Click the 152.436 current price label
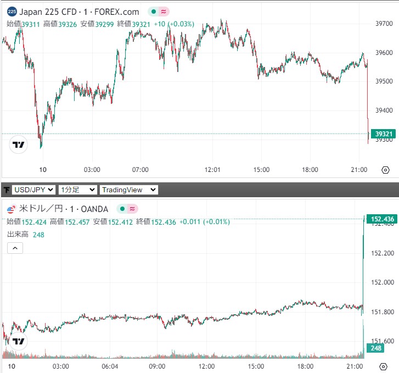 (382, 219)
